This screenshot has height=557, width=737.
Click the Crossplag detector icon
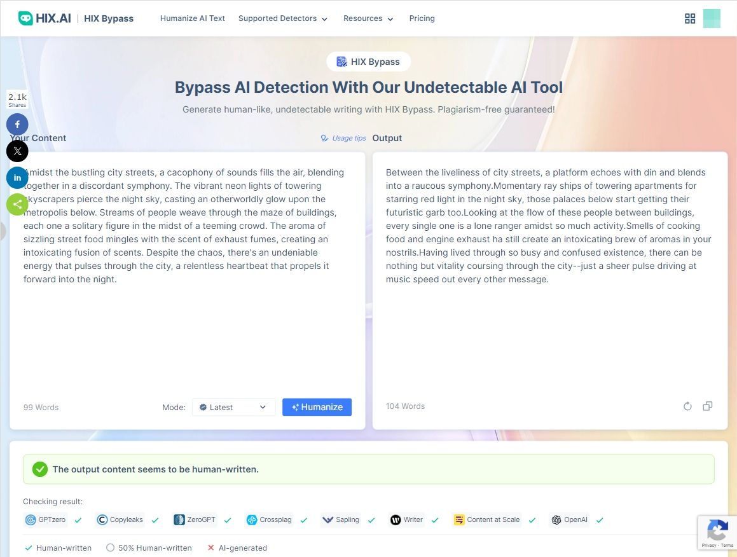[x=252, y=520]
